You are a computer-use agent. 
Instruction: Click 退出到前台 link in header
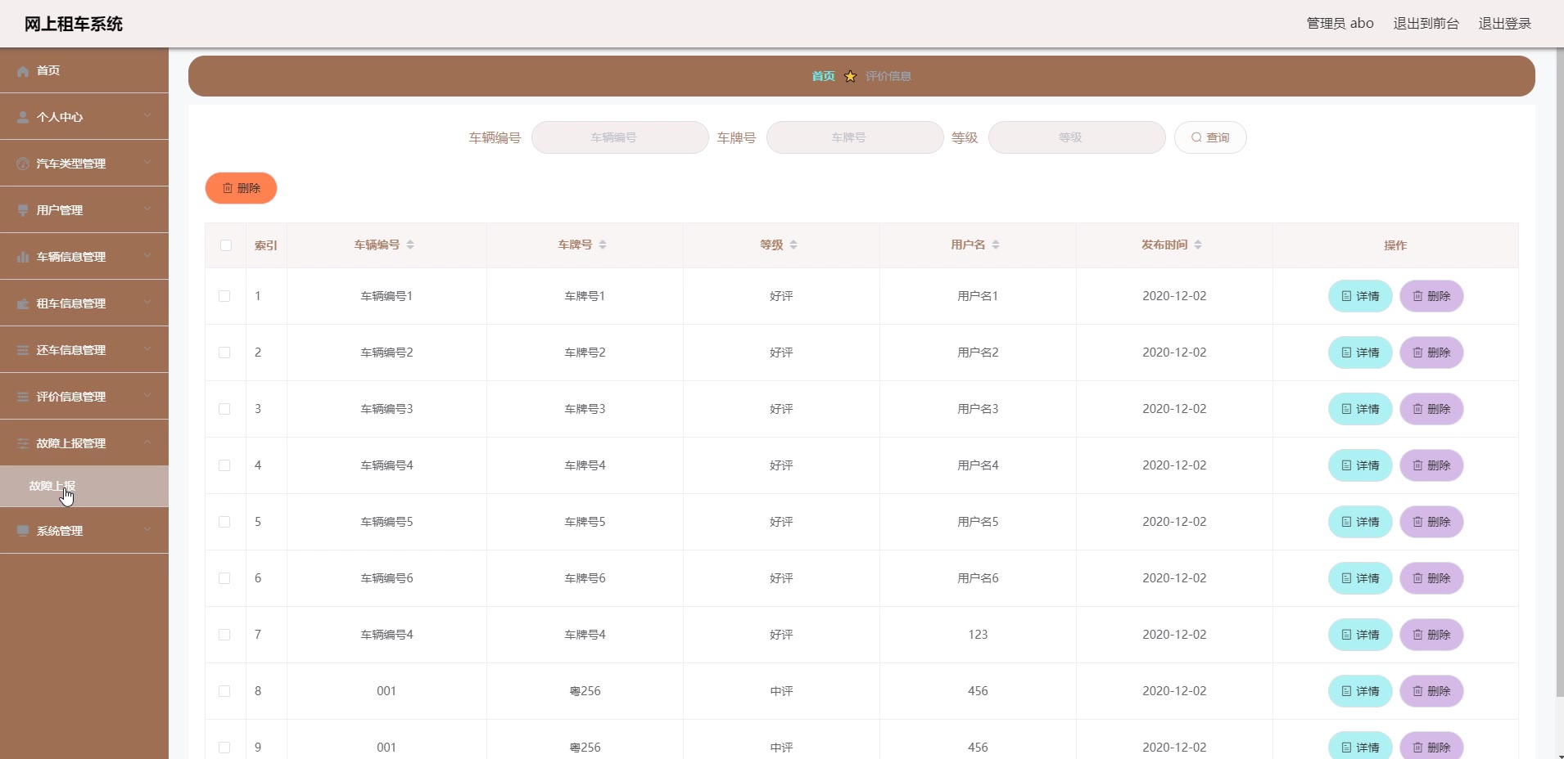pyautogui.click(x=1426, y=24)
